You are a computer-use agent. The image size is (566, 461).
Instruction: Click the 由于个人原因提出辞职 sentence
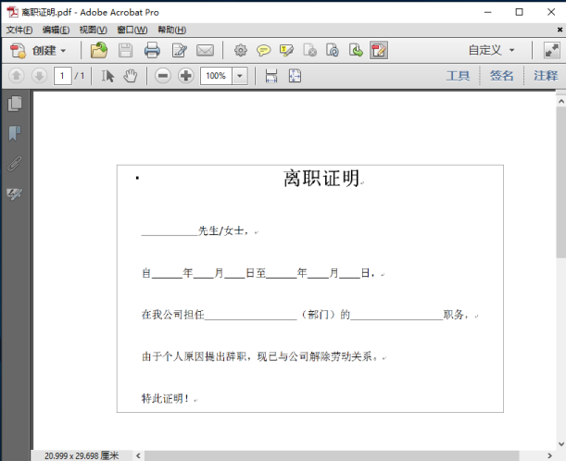[x=195, y=356]
